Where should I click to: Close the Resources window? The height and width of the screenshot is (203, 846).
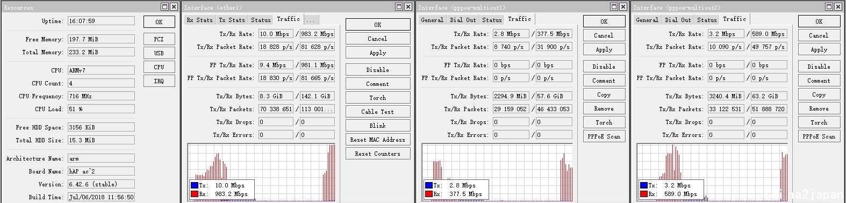tap(174, 7)
